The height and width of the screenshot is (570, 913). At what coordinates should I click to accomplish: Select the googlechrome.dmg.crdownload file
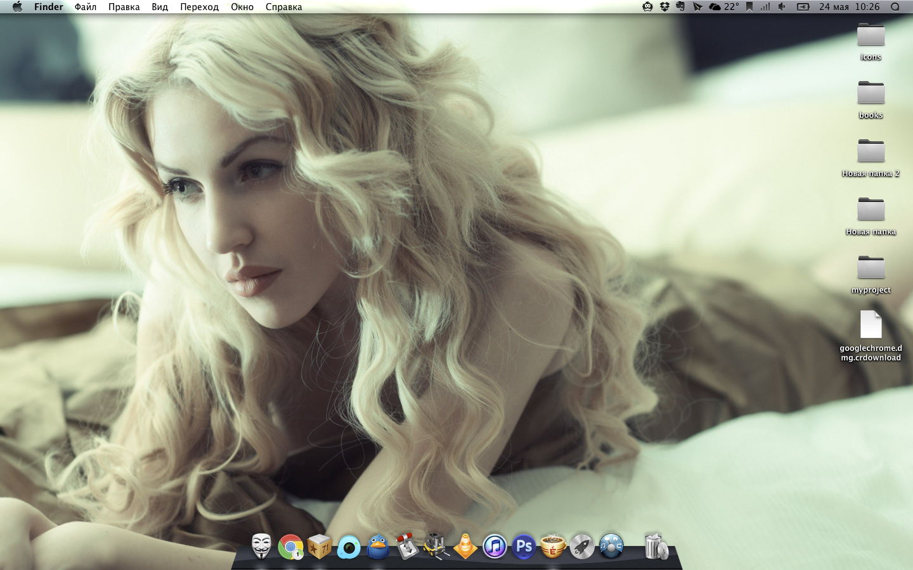[871, 326]
